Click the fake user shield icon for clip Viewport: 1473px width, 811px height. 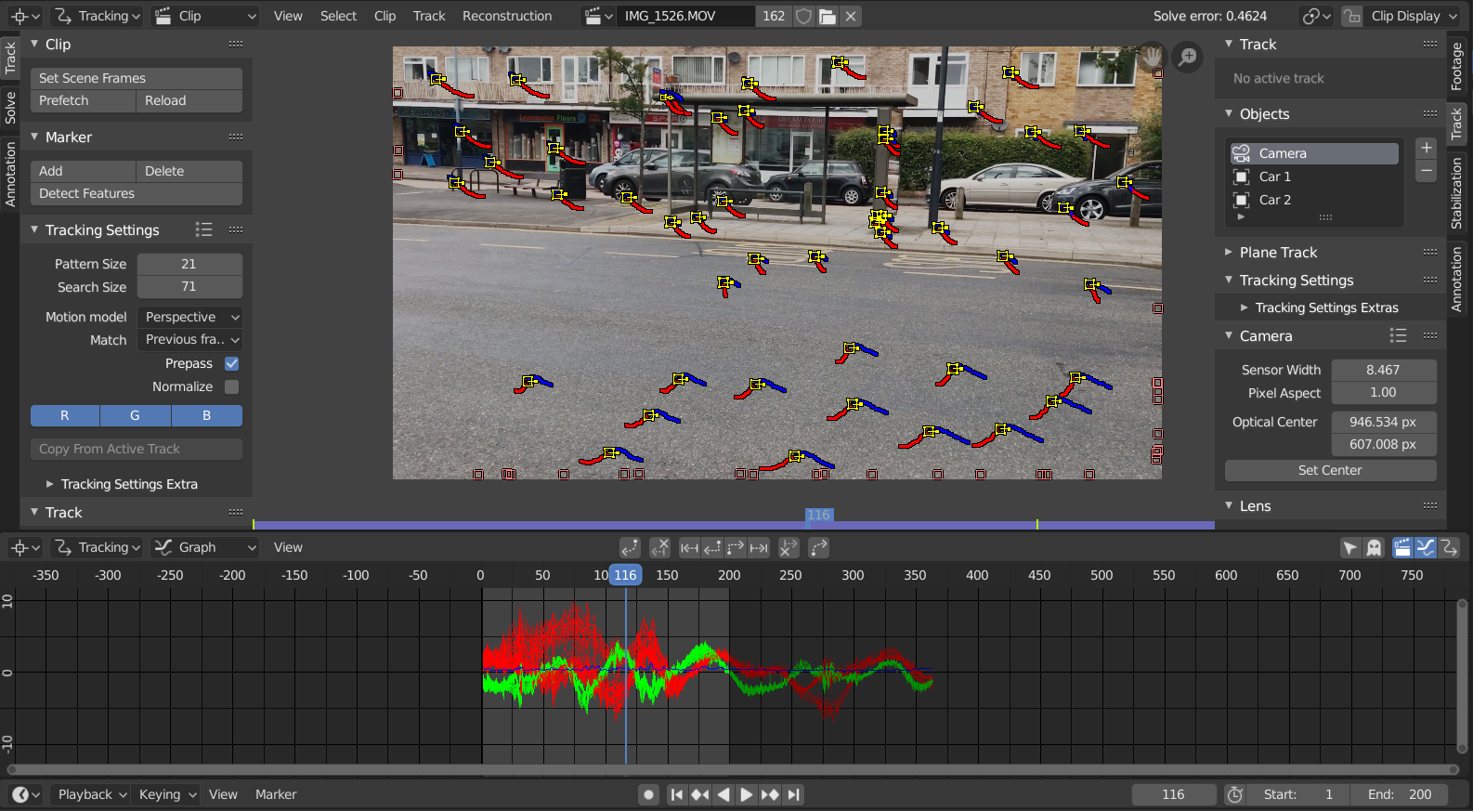(x=804, y=16)
